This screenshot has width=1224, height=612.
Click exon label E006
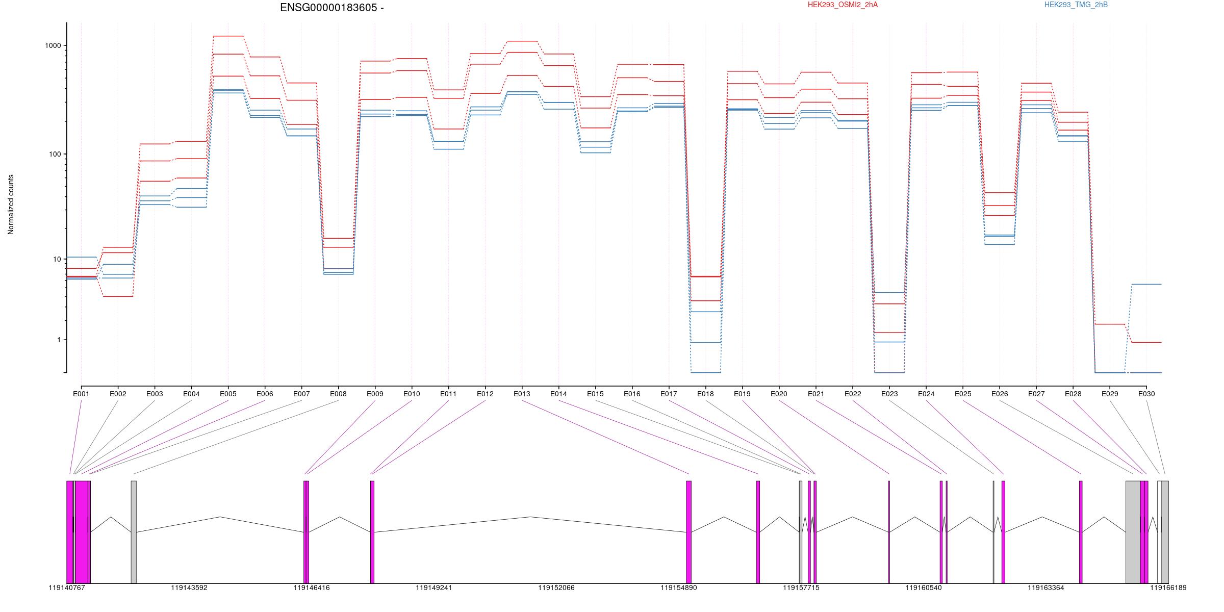pyautogui.click(x=265, y=394)
